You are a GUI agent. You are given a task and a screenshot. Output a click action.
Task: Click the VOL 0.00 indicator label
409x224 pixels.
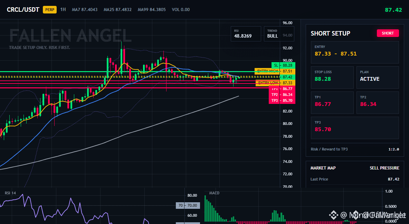[181, 10]
